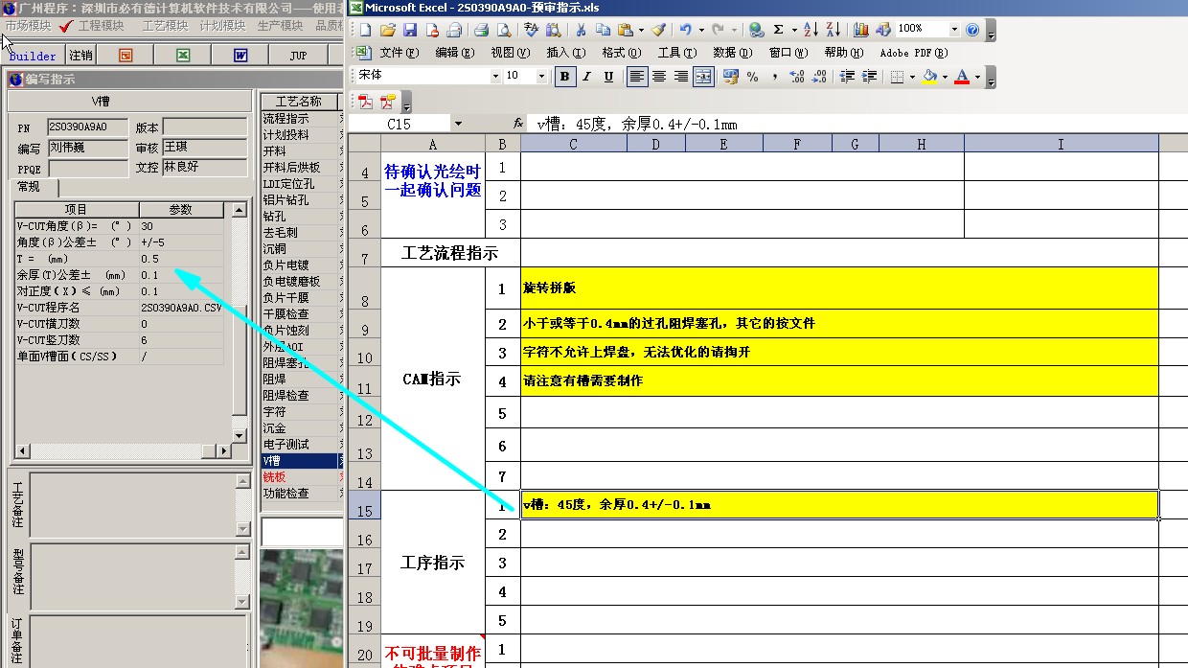Select cell C15 containing v槽：45度
Viewport: 1188px width, 668px height.
(x=839, y=504)
